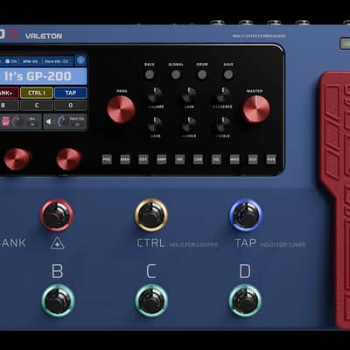Click the speaker icon on screen
350x350 pixels.
click(x=49, y=122)
